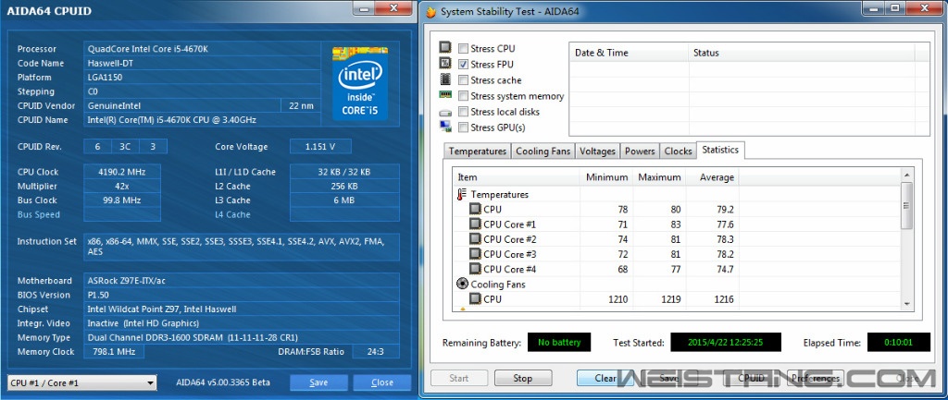The height and width of the screenshot is (400, 948).
Task: Click the CPUID button in Stability Test
Action: [752, 378]
